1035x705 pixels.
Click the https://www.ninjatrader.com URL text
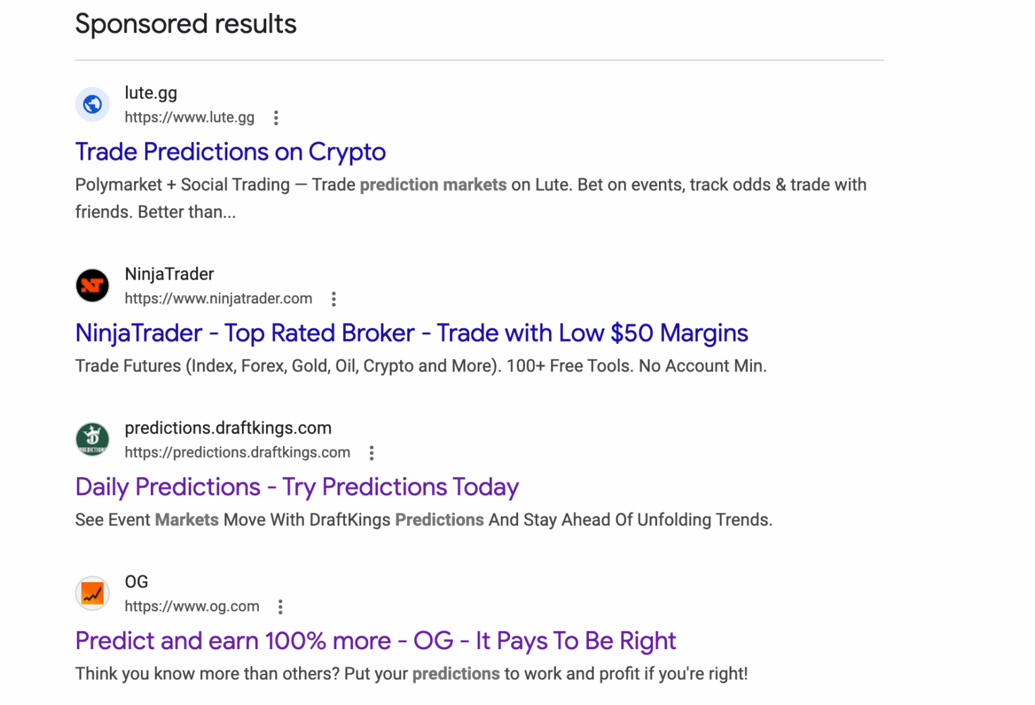coord(218,299)
